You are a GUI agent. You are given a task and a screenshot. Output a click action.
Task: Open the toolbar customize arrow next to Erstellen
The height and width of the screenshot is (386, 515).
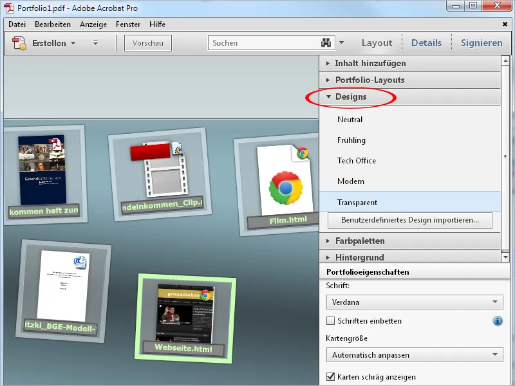pyautogui.click(x=95, y=43)
